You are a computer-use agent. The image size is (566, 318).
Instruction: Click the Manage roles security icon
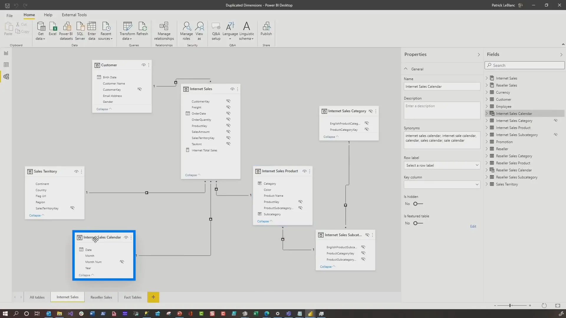tap(186, 30)
